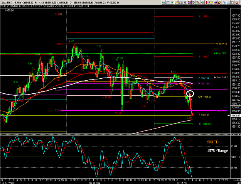
Task: Click the first square button bottom-right
Action: [x=234, y=180]
